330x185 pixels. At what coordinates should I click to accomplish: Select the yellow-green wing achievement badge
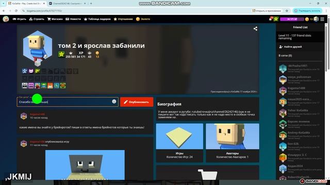38,71
